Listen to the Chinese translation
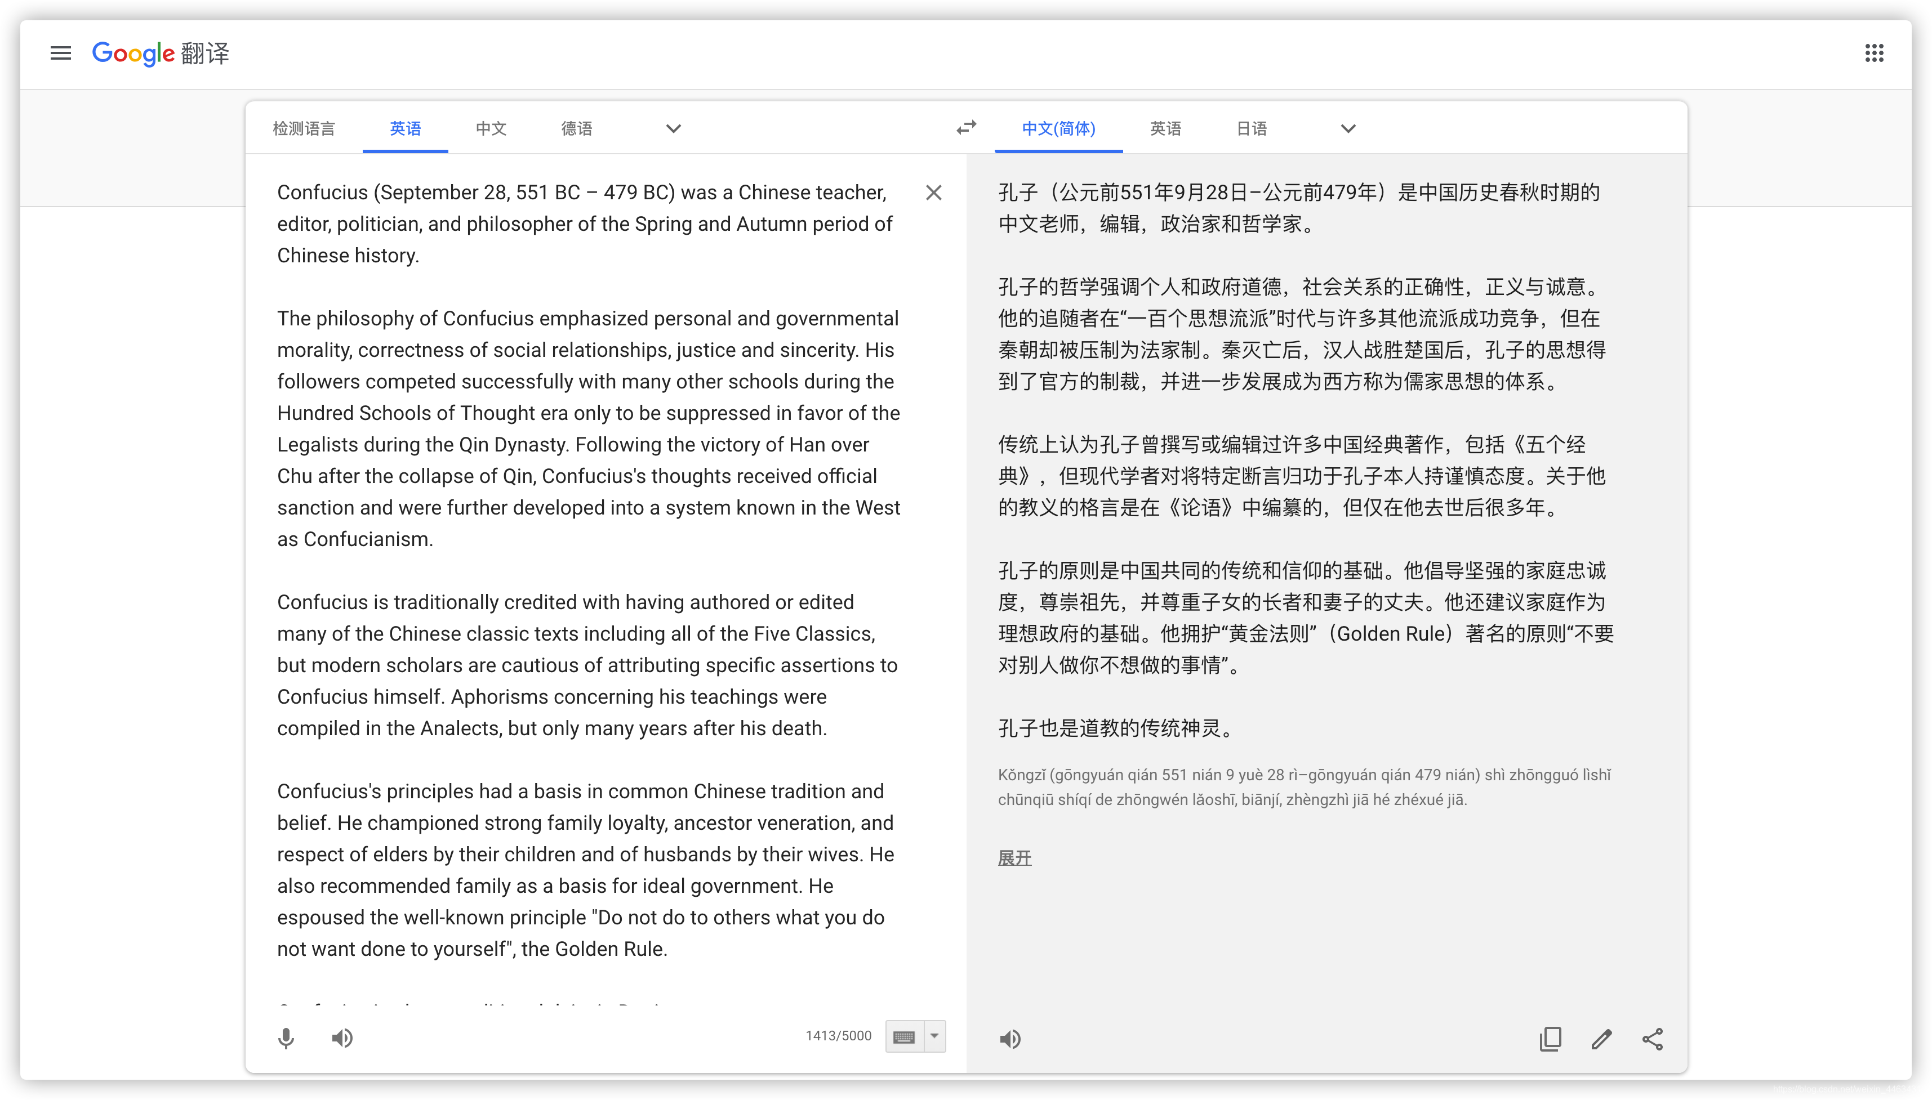The height and width of the screenshot is (1100, 1932). click(1010, 1039)
